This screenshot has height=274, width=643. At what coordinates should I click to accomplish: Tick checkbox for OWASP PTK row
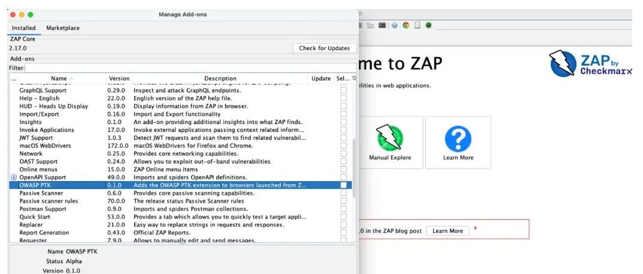pos(343,185)
